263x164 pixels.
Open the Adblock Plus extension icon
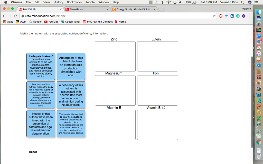[221, 16]
